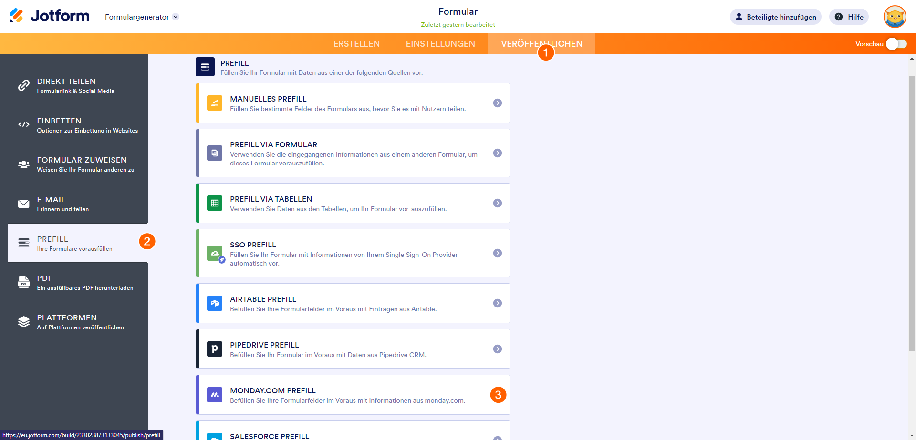Expand the Prefill via Formular arrow

coord(498,153)
